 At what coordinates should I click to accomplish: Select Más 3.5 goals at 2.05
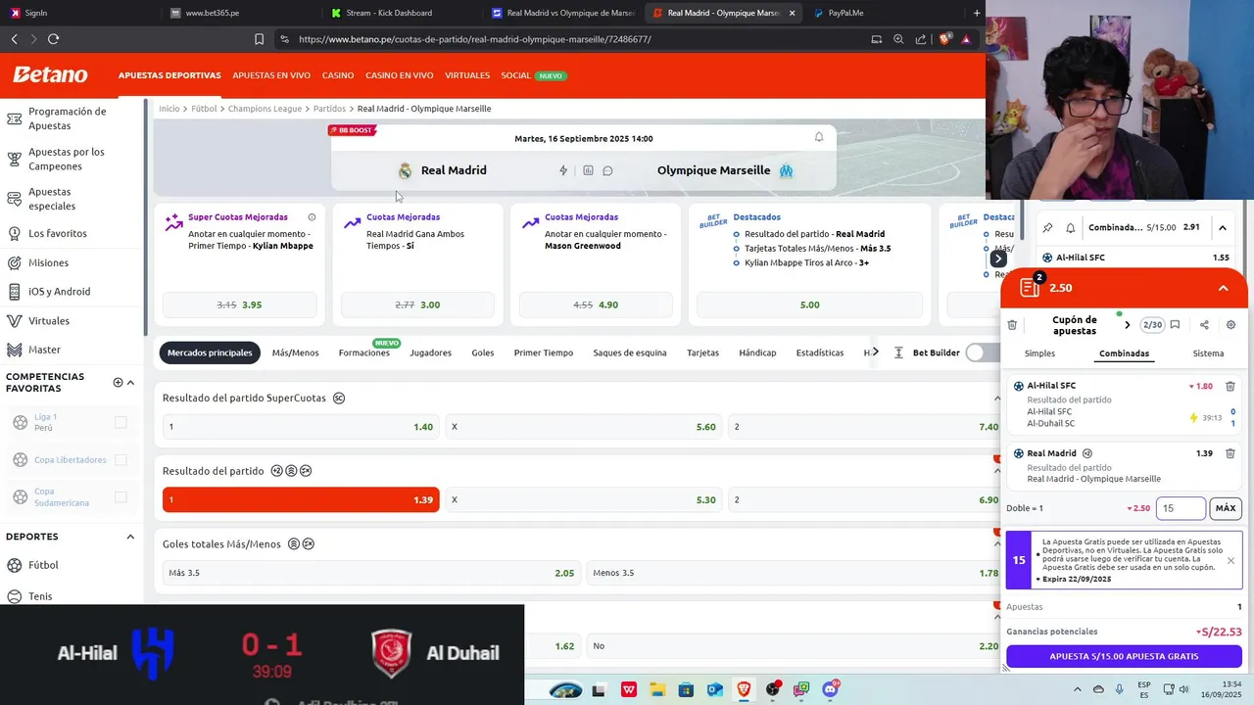(x=371, y=573)
